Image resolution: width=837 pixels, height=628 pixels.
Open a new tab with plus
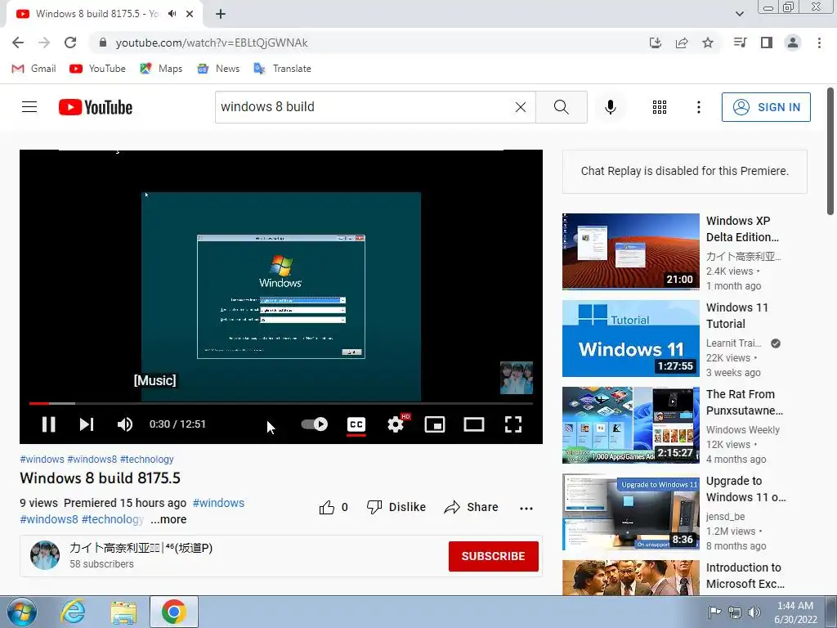coord(221,14)
